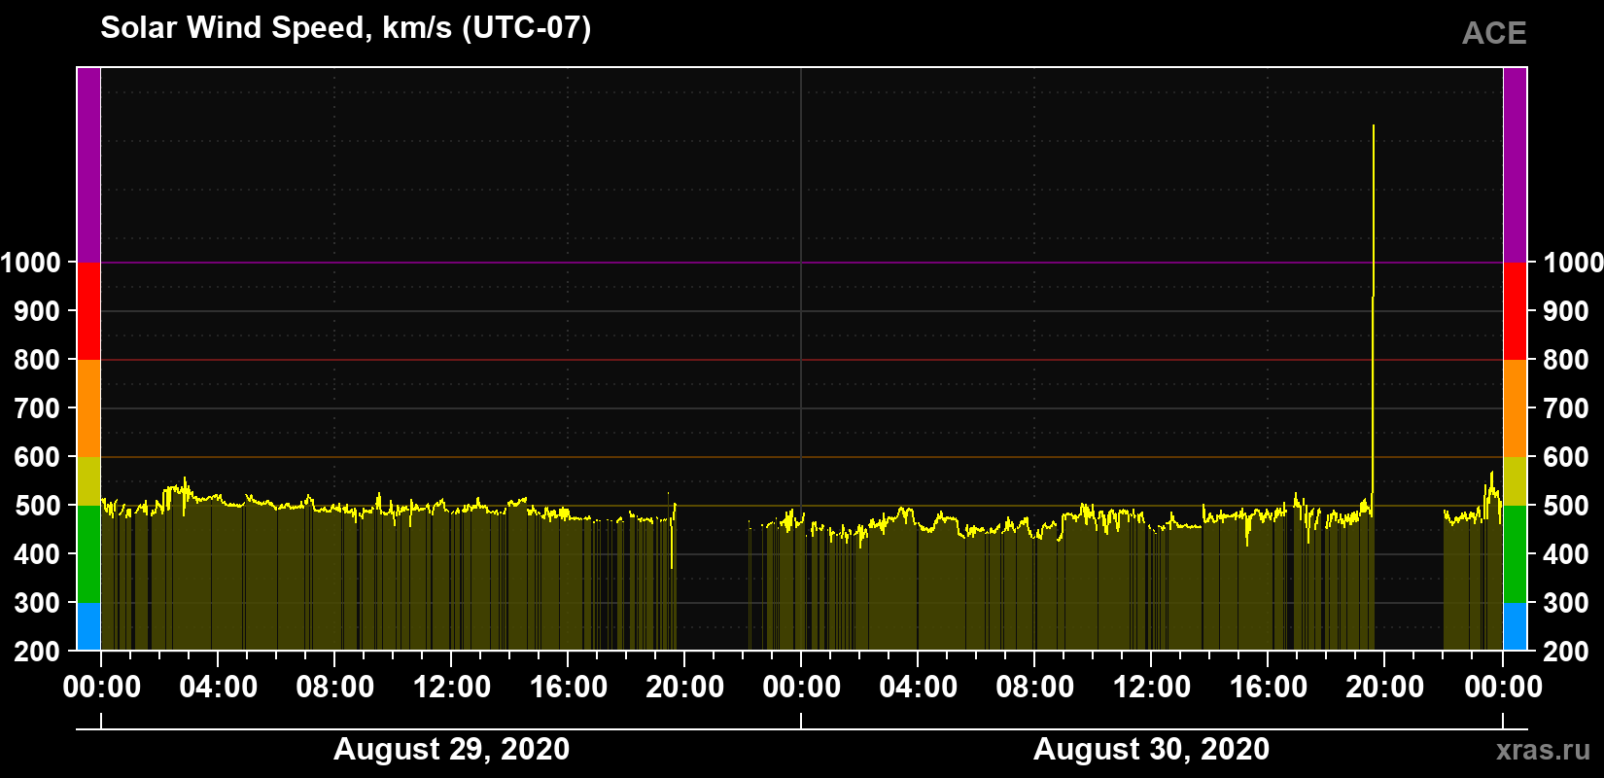The width and height of the screenshot is (1604, 778).
Task: Click the 1000 label on the right axis
Action: click(x=1574, y=263)
